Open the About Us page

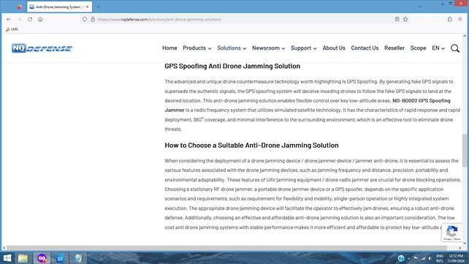(x=334, y=48)
